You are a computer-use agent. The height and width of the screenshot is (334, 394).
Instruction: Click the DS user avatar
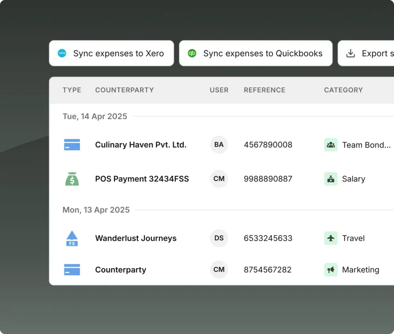tap(219, 238)
